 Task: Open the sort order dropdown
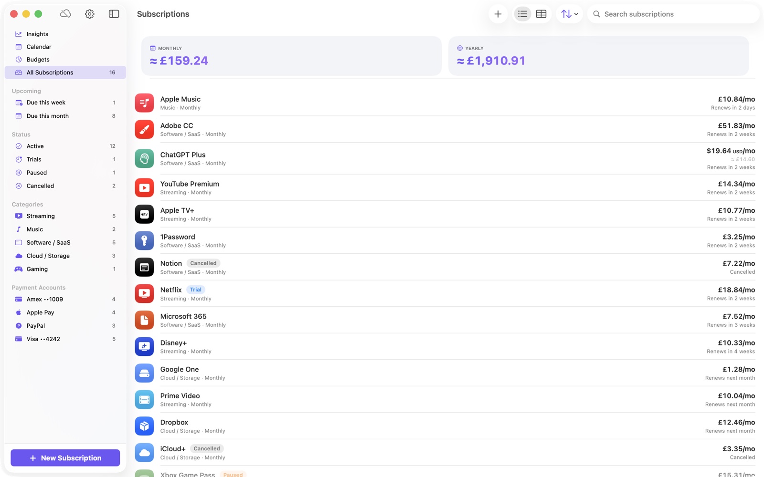click(x=569, y=14)
